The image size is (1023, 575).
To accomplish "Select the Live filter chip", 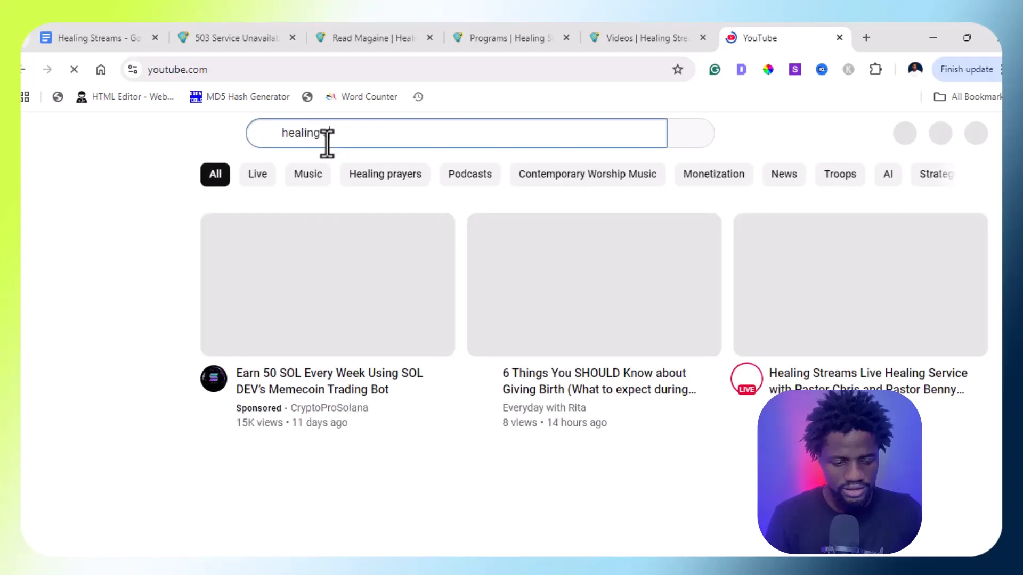I will click(x=257, y=174).
